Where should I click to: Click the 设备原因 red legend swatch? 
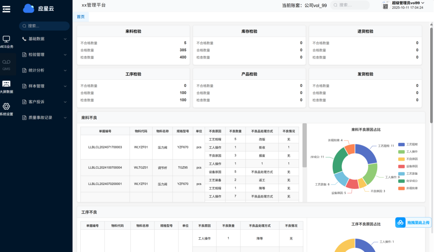(x=401, y=166)
